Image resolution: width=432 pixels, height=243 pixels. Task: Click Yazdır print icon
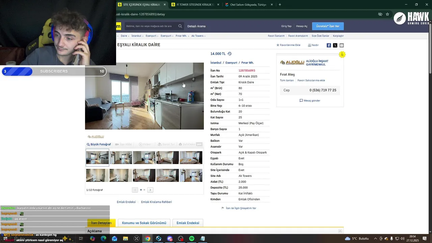[x=309, y=45]
